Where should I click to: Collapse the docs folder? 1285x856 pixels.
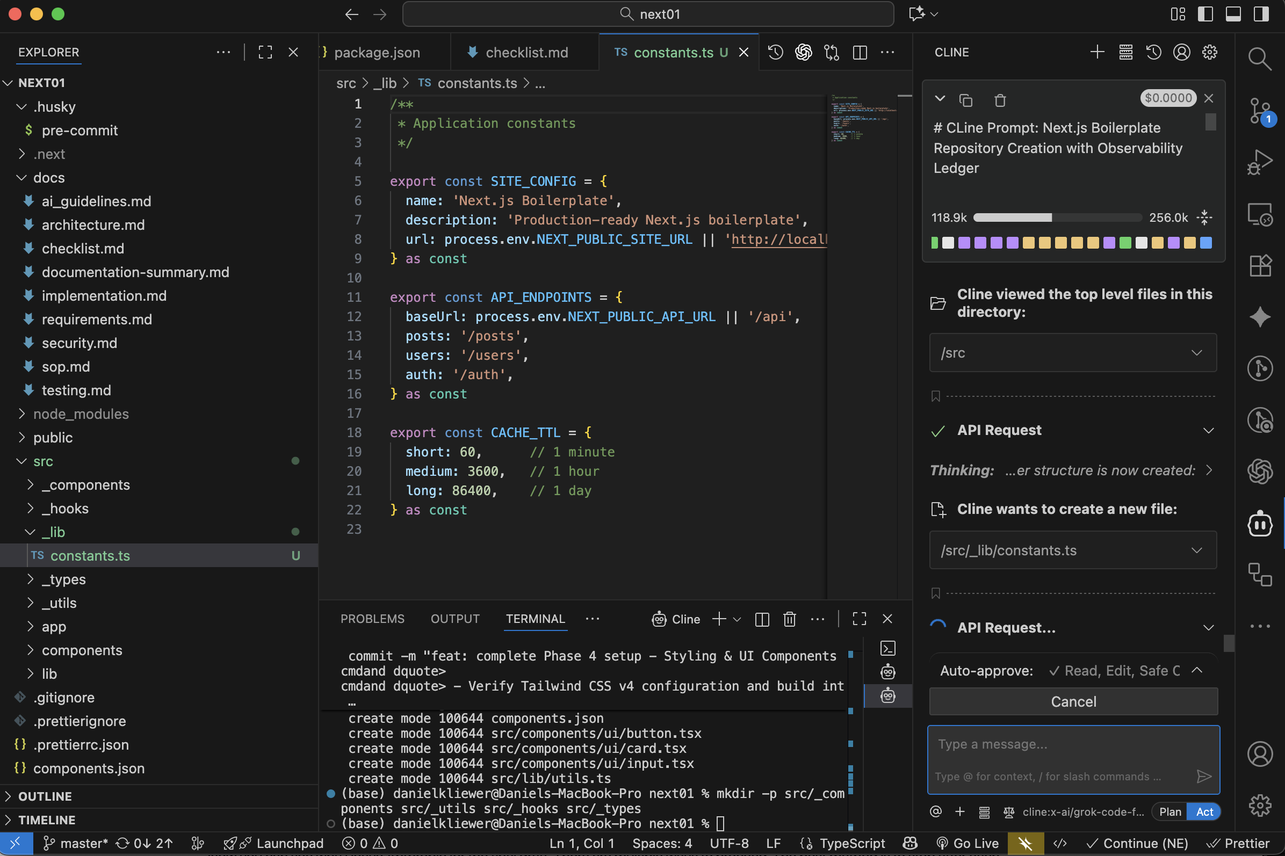pyautogui.click(x=48, y=178)
